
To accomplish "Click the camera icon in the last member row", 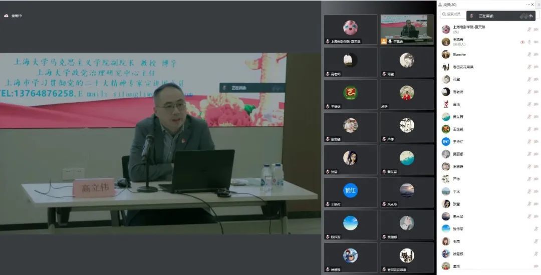I will click(x=536, y=266).
